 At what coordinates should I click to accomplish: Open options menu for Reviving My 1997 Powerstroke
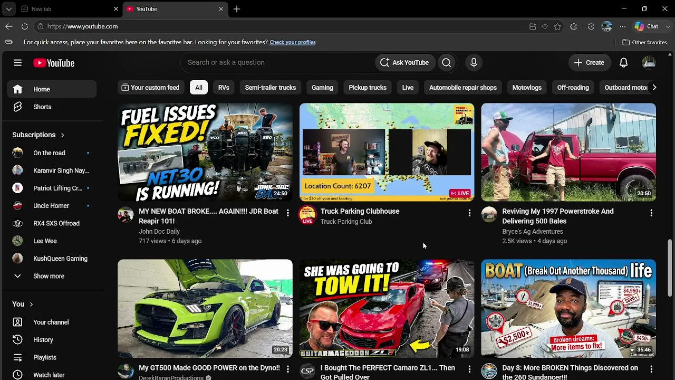(x=651, y=213)
